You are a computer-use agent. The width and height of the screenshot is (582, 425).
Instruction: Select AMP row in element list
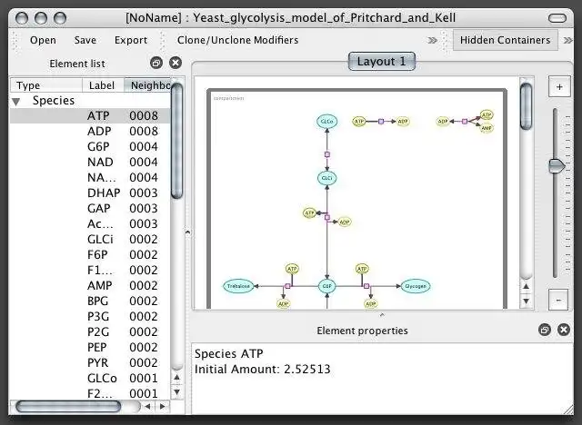pos(90,286)
